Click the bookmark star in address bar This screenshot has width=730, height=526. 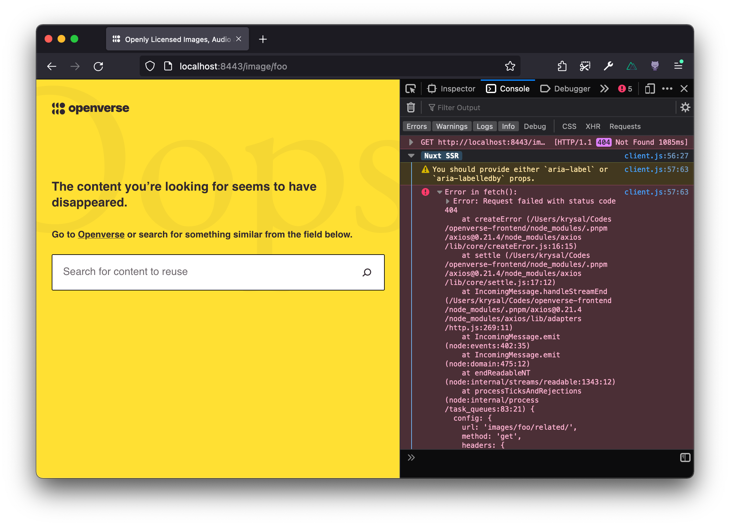coord(510,66)
